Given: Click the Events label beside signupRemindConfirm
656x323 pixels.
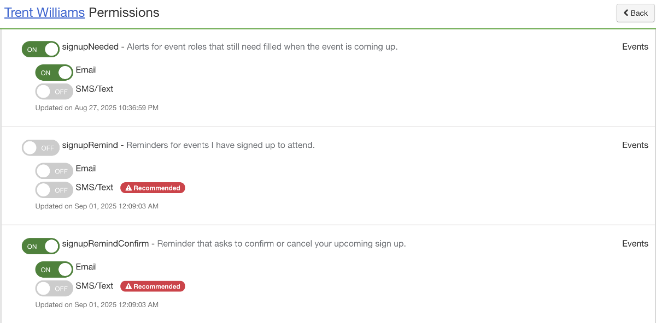Looking at the screenshot, I should click(x=635, y=244).
